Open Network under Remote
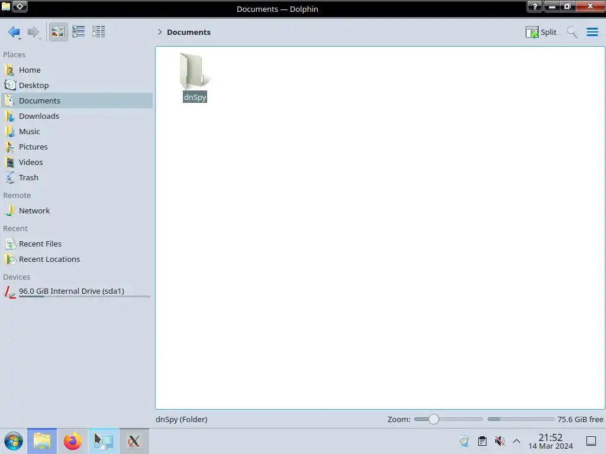Image resolution: width=606 pixels, height=454 pixels. click(77, 211)
